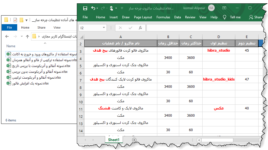Screen dimensions: 268x150
Task: Click New folder icon in Explorer title bar
Action: [x=21, y=20]
